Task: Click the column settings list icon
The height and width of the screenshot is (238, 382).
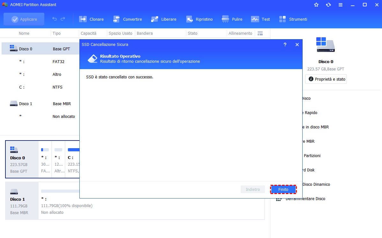Action: coord(260,33)
